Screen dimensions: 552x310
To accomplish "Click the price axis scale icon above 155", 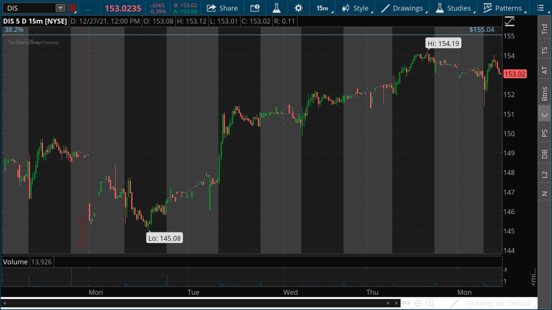I will (509, 21).
